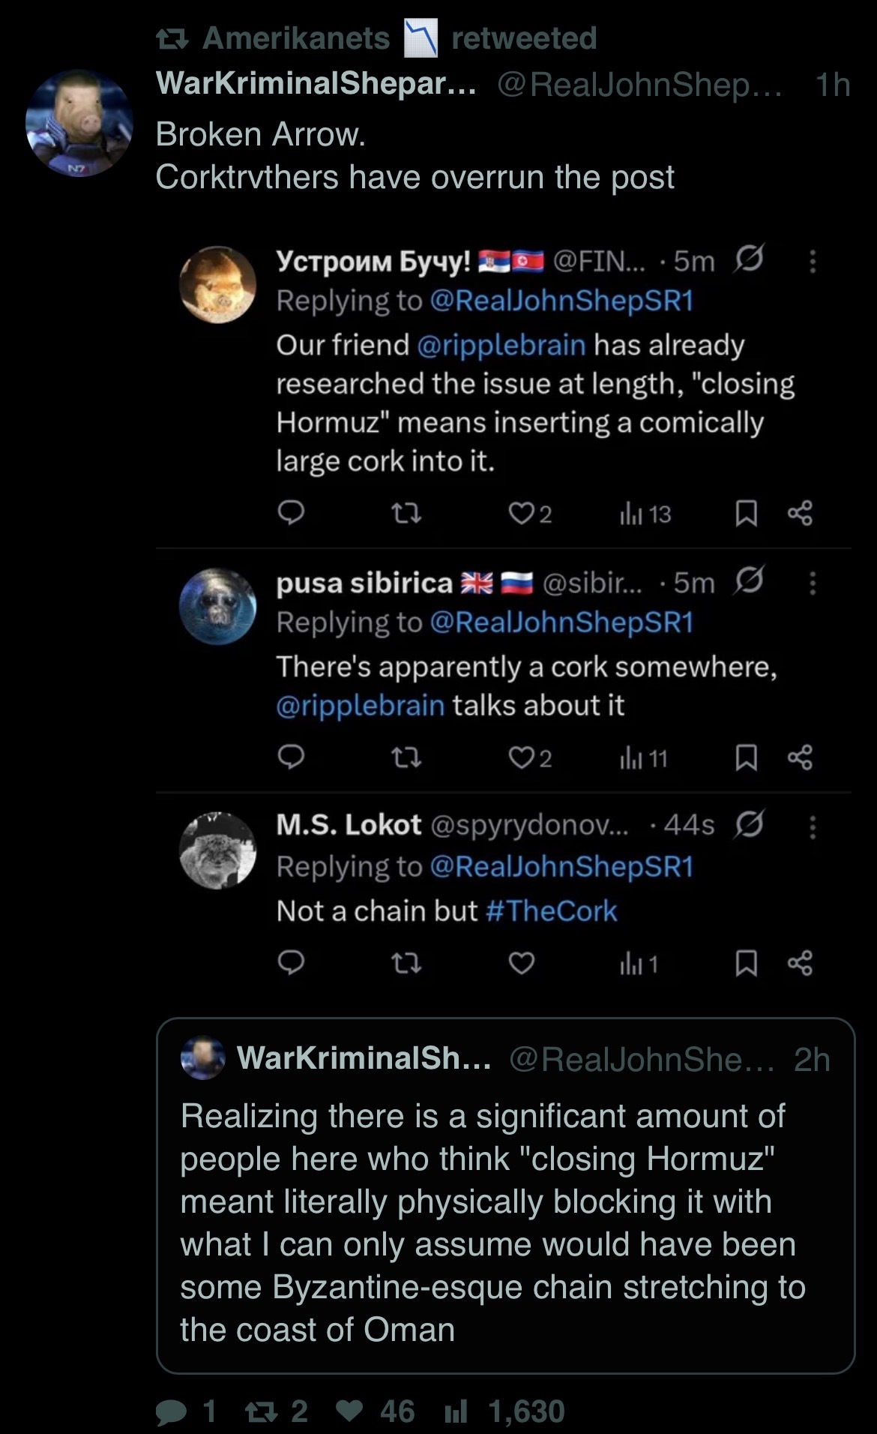This screenshot has width=877, height=1434.
Task: View analytics on M.S. Lokot's reply
Action: coord(639,964)
